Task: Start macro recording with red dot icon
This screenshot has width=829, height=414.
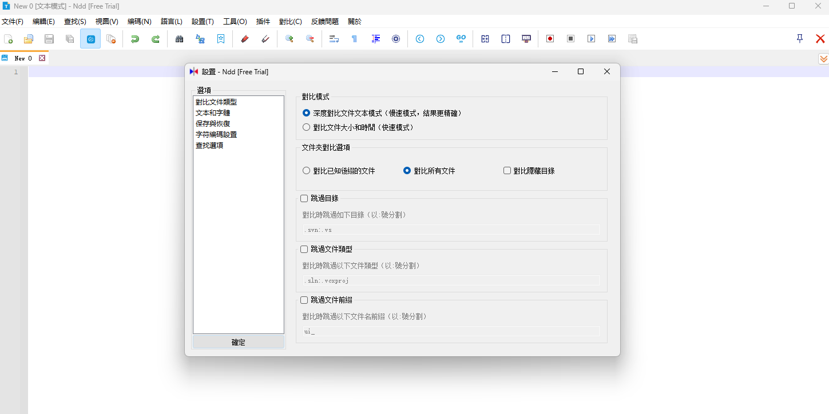Action: click(x=550, y=39)
